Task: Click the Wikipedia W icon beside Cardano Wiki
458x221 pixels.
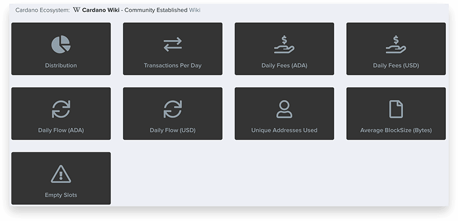Action: (x=77, y=10)
